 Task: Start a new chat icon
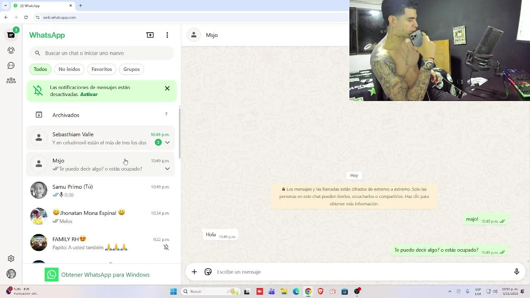click(x=150, y=35)
